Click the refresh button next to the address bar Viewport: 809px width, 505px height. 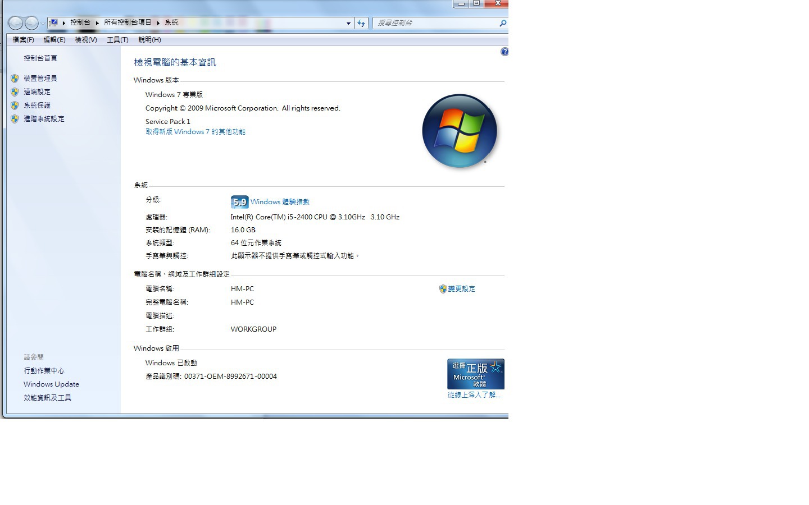[361, 23]
